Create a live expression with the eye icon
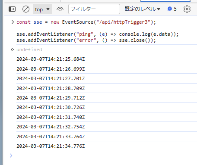This screenshot has height=165, width=197. [60, 9]
